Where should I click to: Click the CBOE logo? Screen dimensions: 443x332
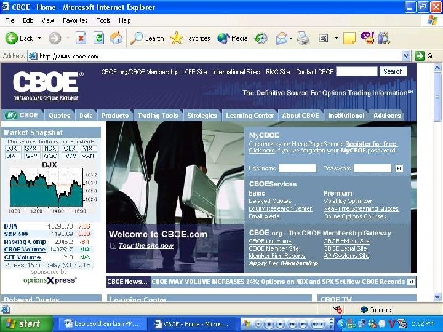point(47,86)
